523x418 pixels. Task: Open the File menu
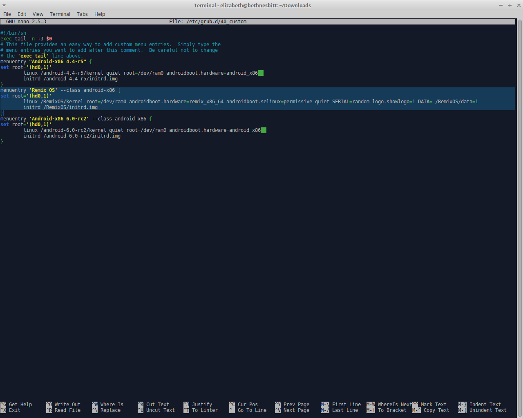(7, 14)
